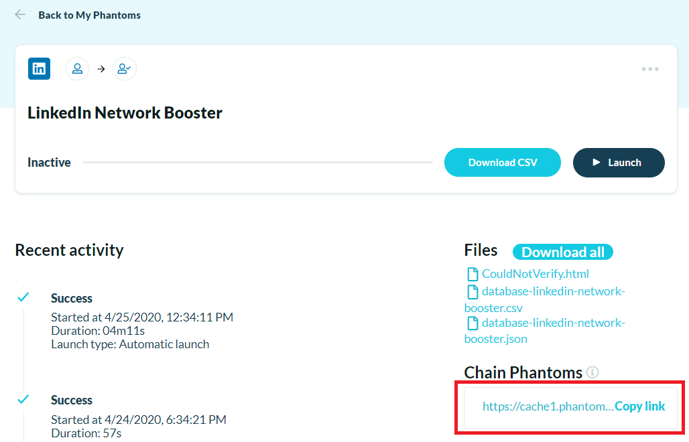The height and width of the screenshot is (442, 689).
Task: Open the CouldNotVerify.html file
Action: tap(536, 274)
